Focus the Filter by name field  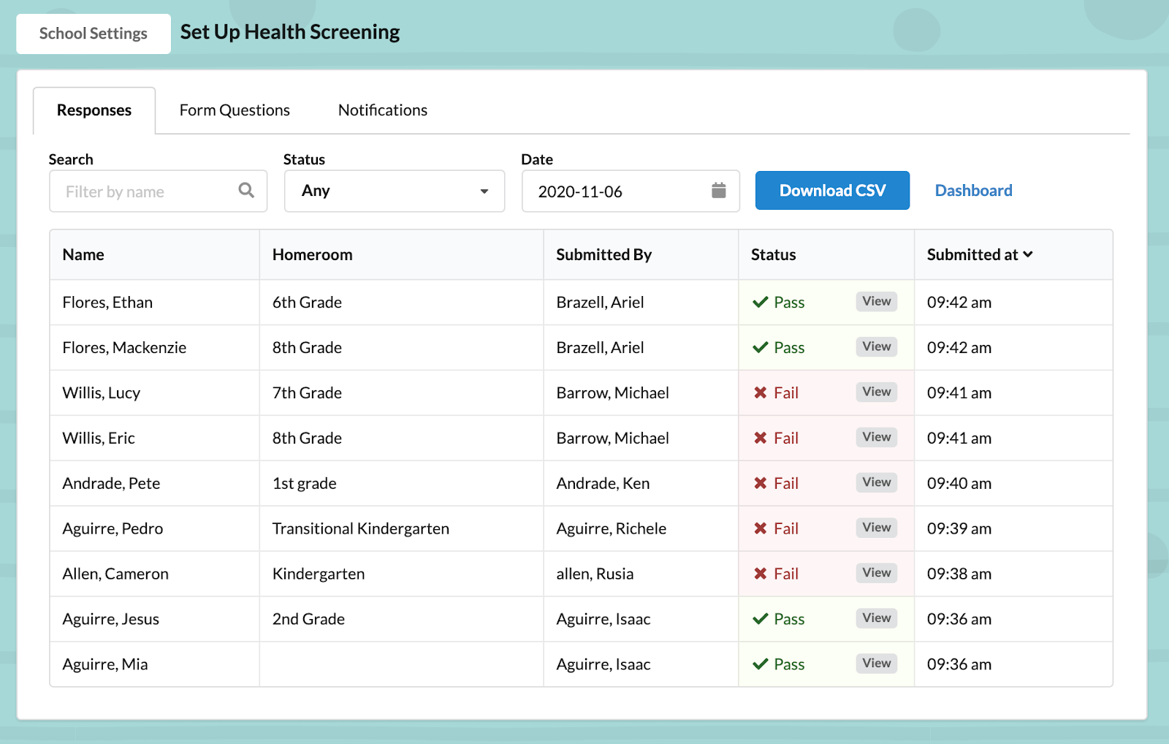coord(158,191)
